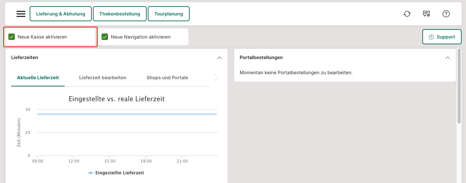Disable the Neue Kasse aktivieren checkbox
Screen dimensions: 466x183
pyautogui.click(x=12, y=37)
